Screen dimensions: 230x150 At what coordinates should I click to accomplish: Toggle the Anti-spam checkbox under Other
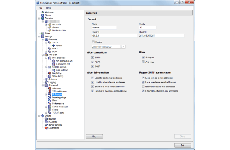click(143, 57)
